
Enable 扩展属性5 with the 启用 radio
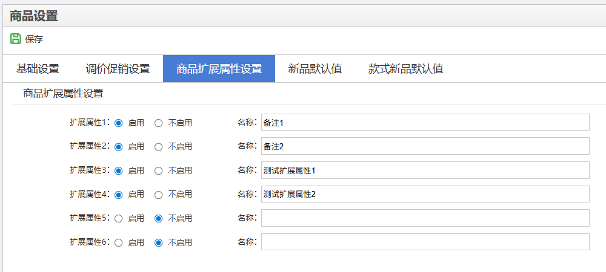click(119, 218)
